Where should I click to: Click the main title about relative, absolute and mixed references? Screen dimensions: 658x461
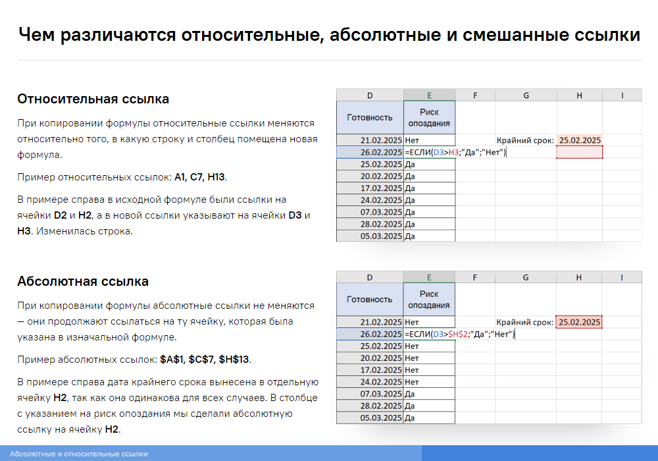pos(329,35)
